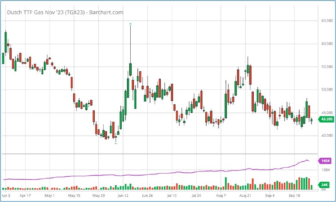The width and height of the screenshot is (336, 202).
Task: Click the Jul 10 date label
Action: (172, 196)
